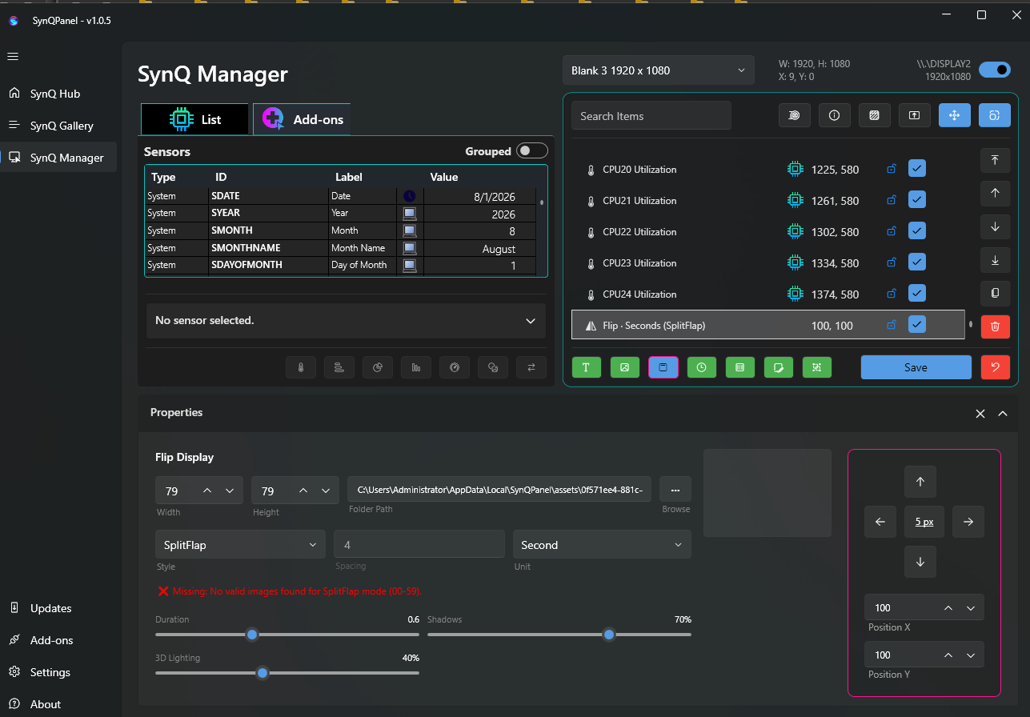
Task: Open SynQ Gallery in the sidebar
Action: pyautogui.click(x=58, y=126)
